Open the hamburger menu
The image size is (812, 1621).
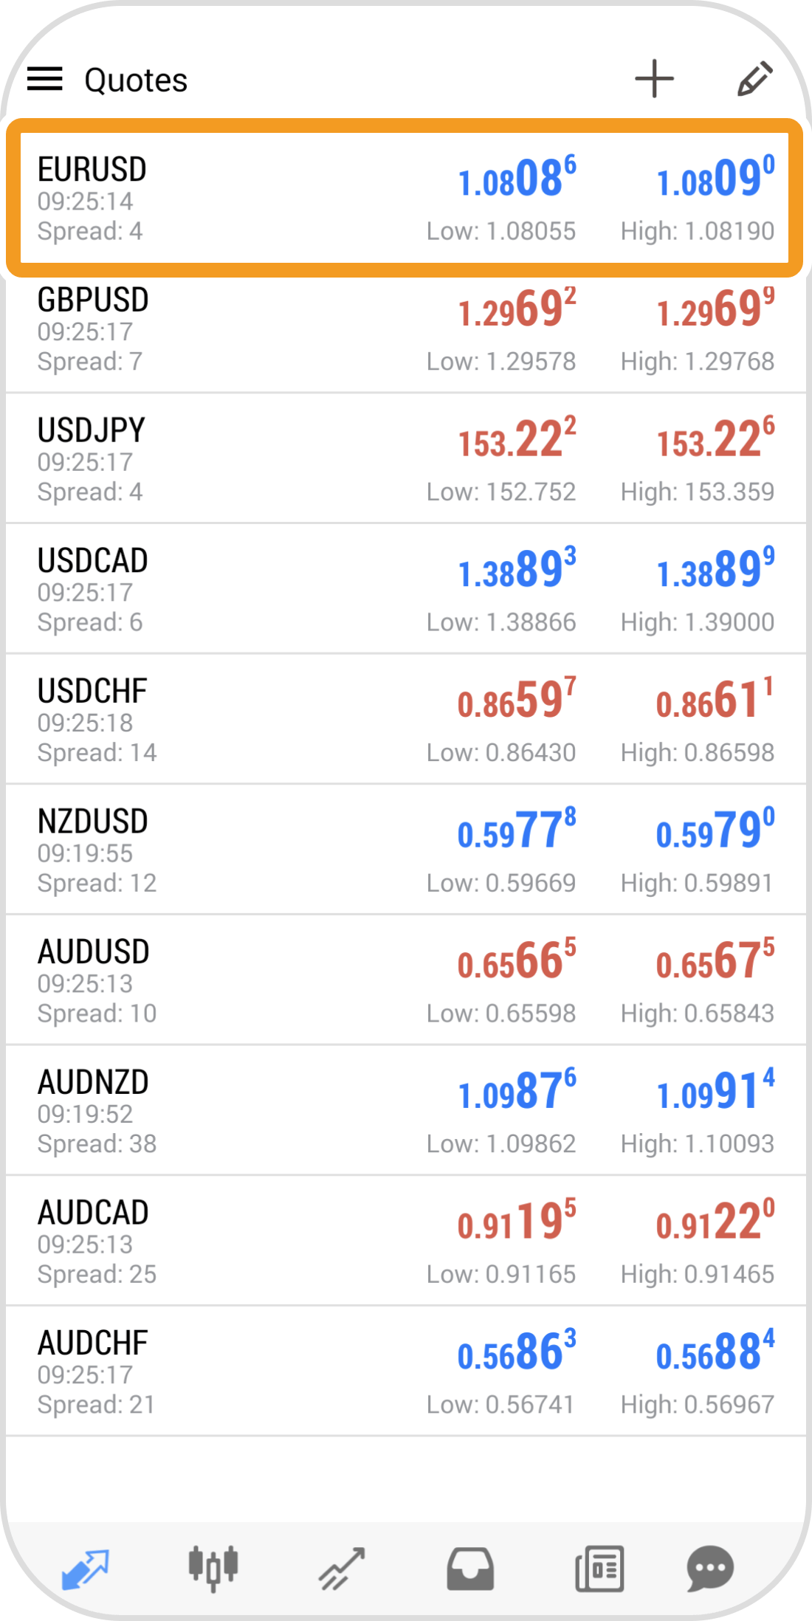[45, 79]
